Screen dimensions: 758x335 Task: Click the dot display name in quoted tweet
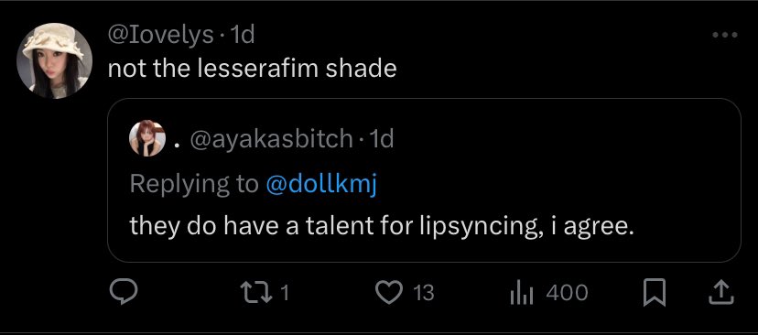pyautogui.click(x=178, y=144)
